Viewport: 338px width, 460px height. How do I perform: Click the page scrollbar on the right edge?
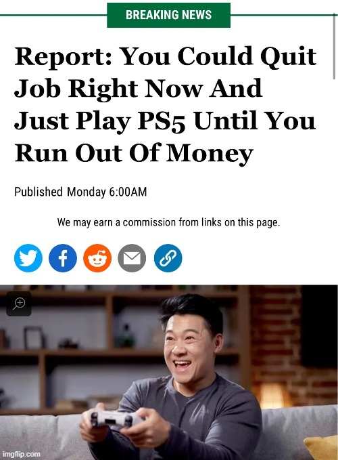click(x=334, y=46)
